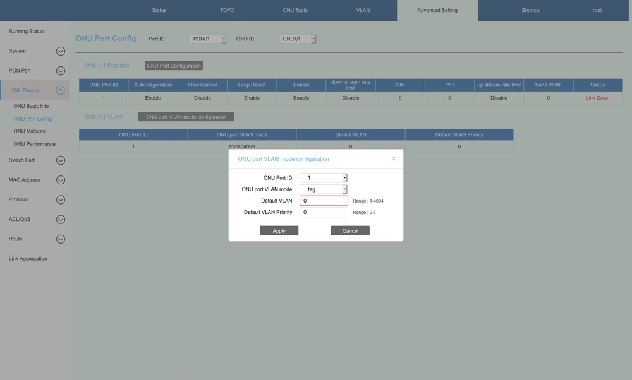Expand the Protocol chevron icon

[61, 200]
